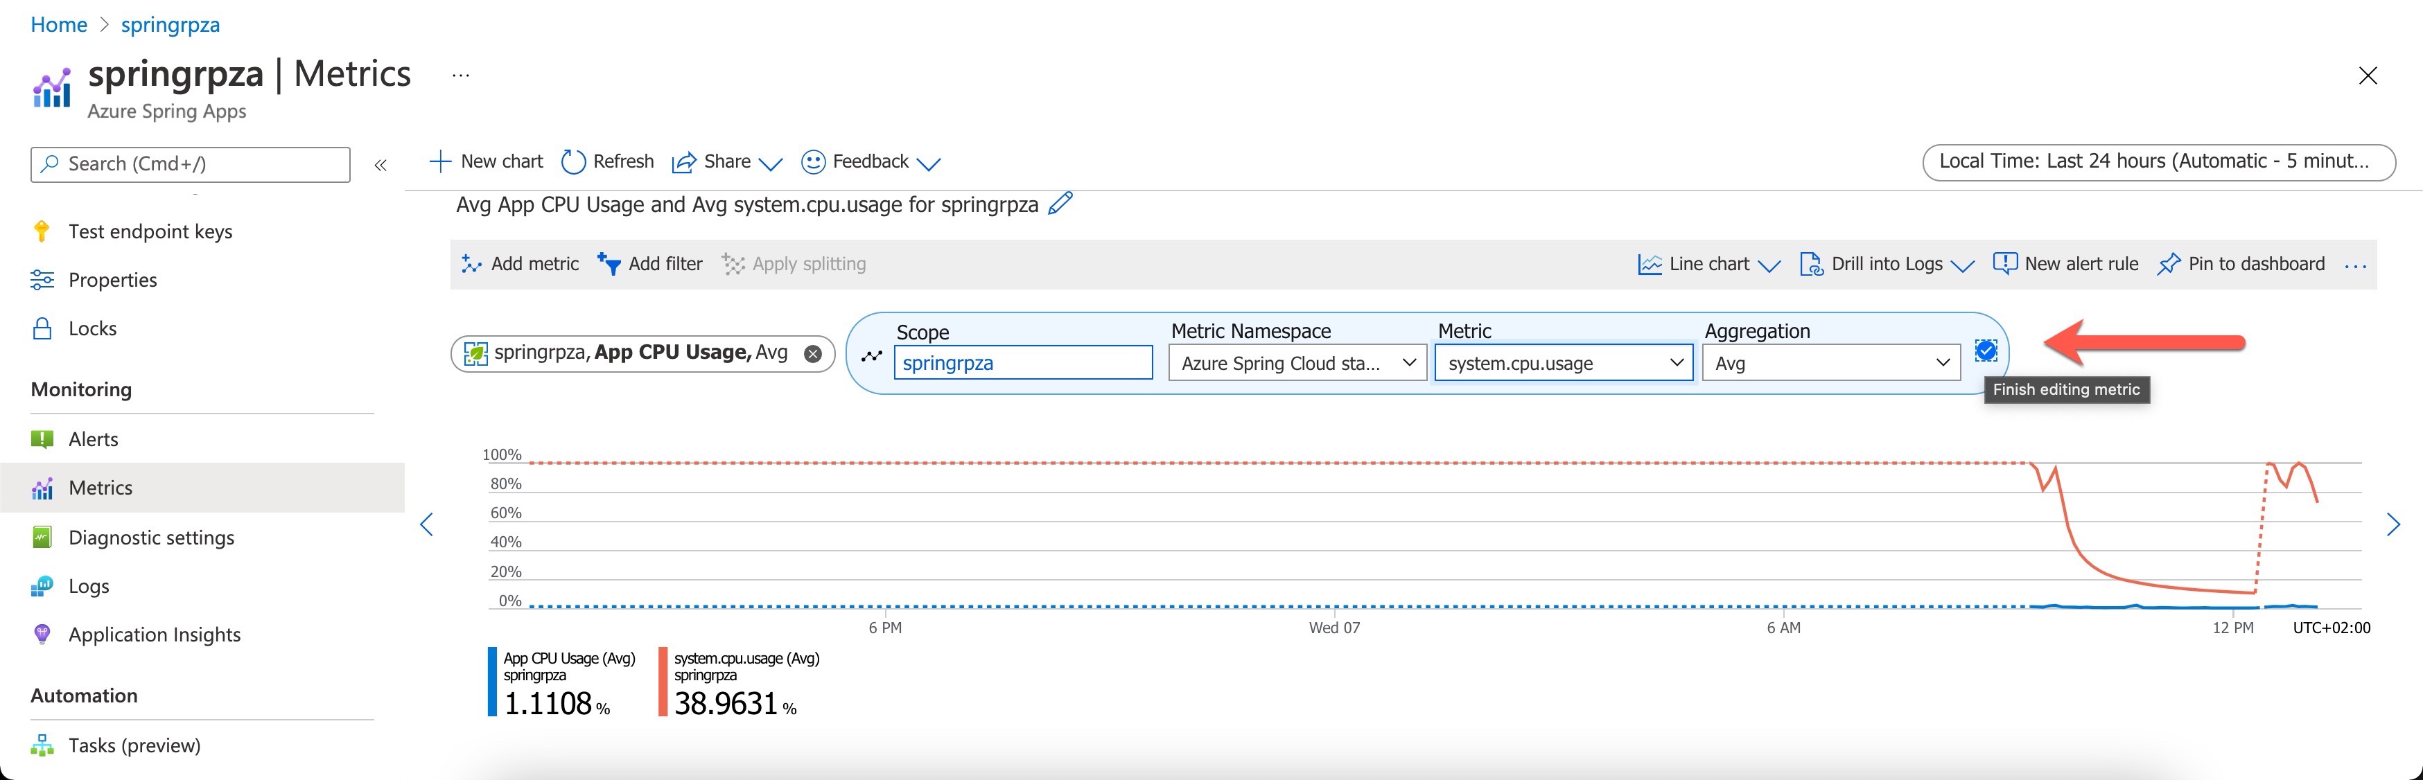Open the Aggregation Avg dropdown

pyautogui.click(x=1830, y=363)
